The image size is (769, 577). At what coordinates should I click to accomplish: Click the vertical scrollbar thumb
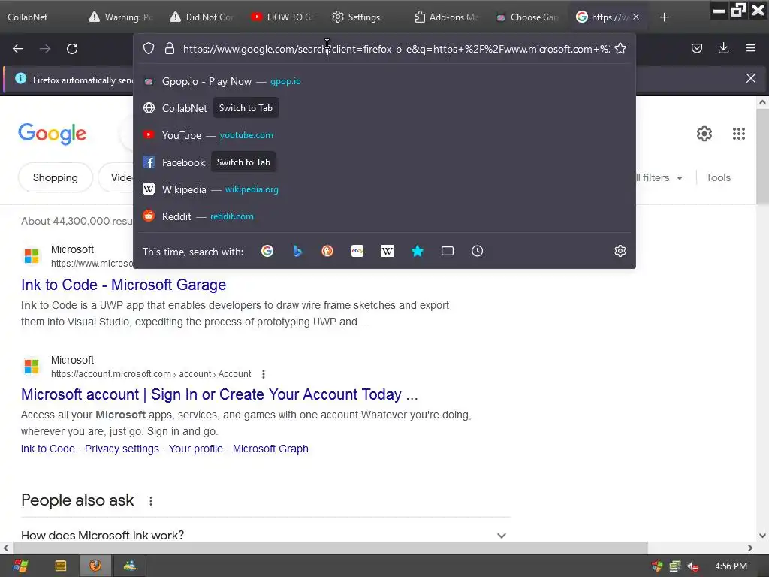[762, 157]
